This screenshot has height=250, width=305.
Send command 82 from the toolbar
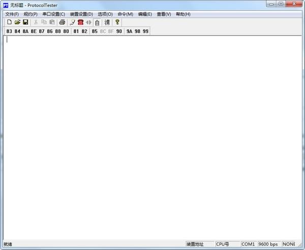[84, 31]
